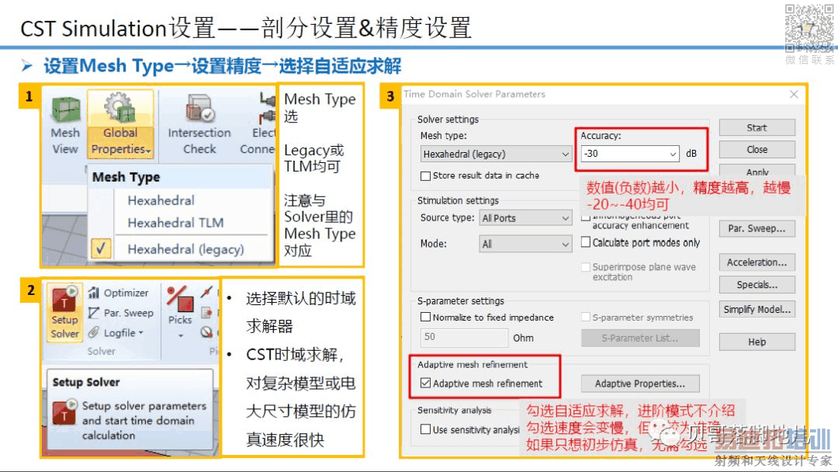This screenshot has width=838, height=472.
Task: Click the Par. Sweep button in dialog
Action: 757,228
